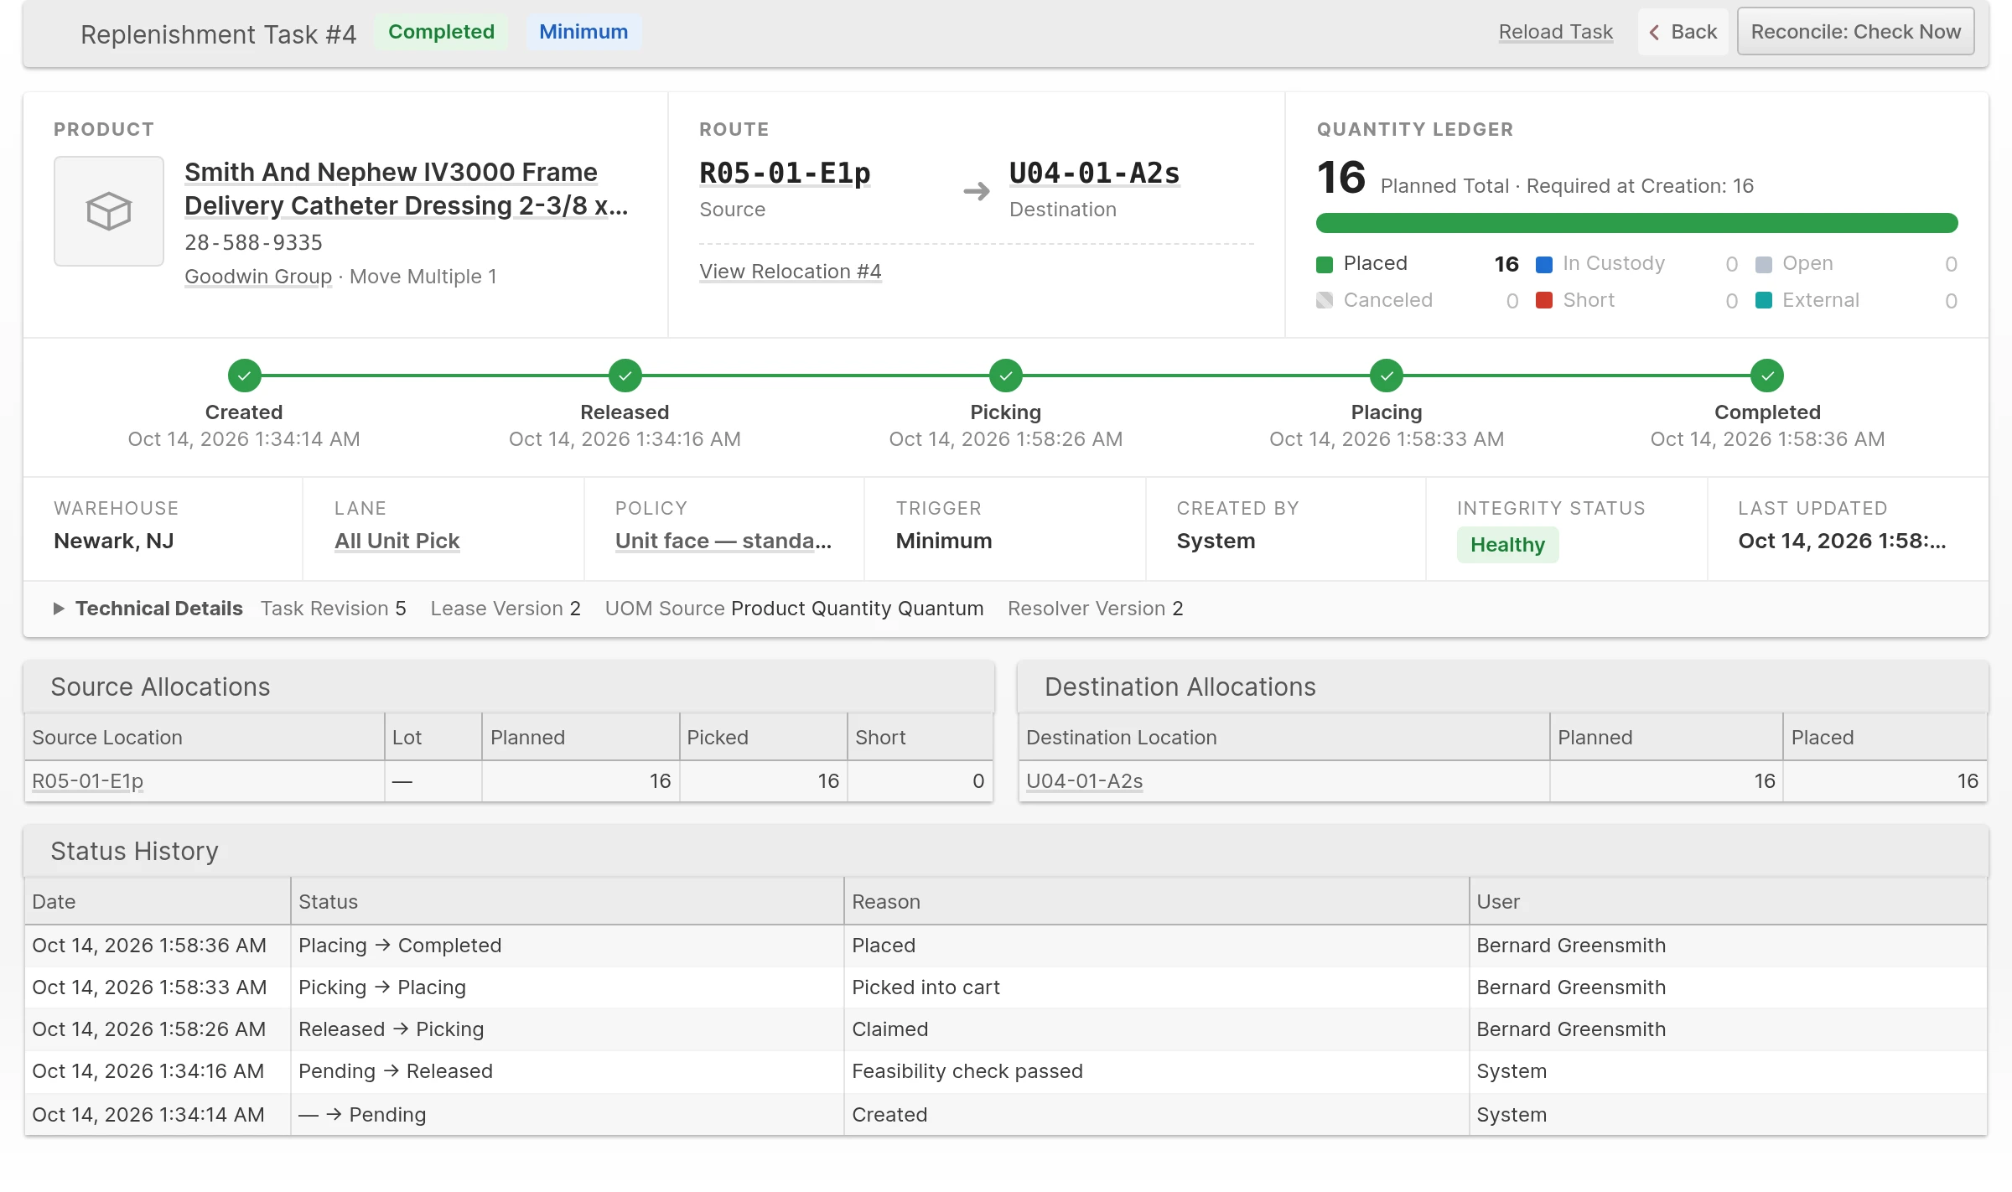Open the Smith And Nephew IV3000 product link
The height and width of the screenshot is (1192, 2012).
coord(406,189)
